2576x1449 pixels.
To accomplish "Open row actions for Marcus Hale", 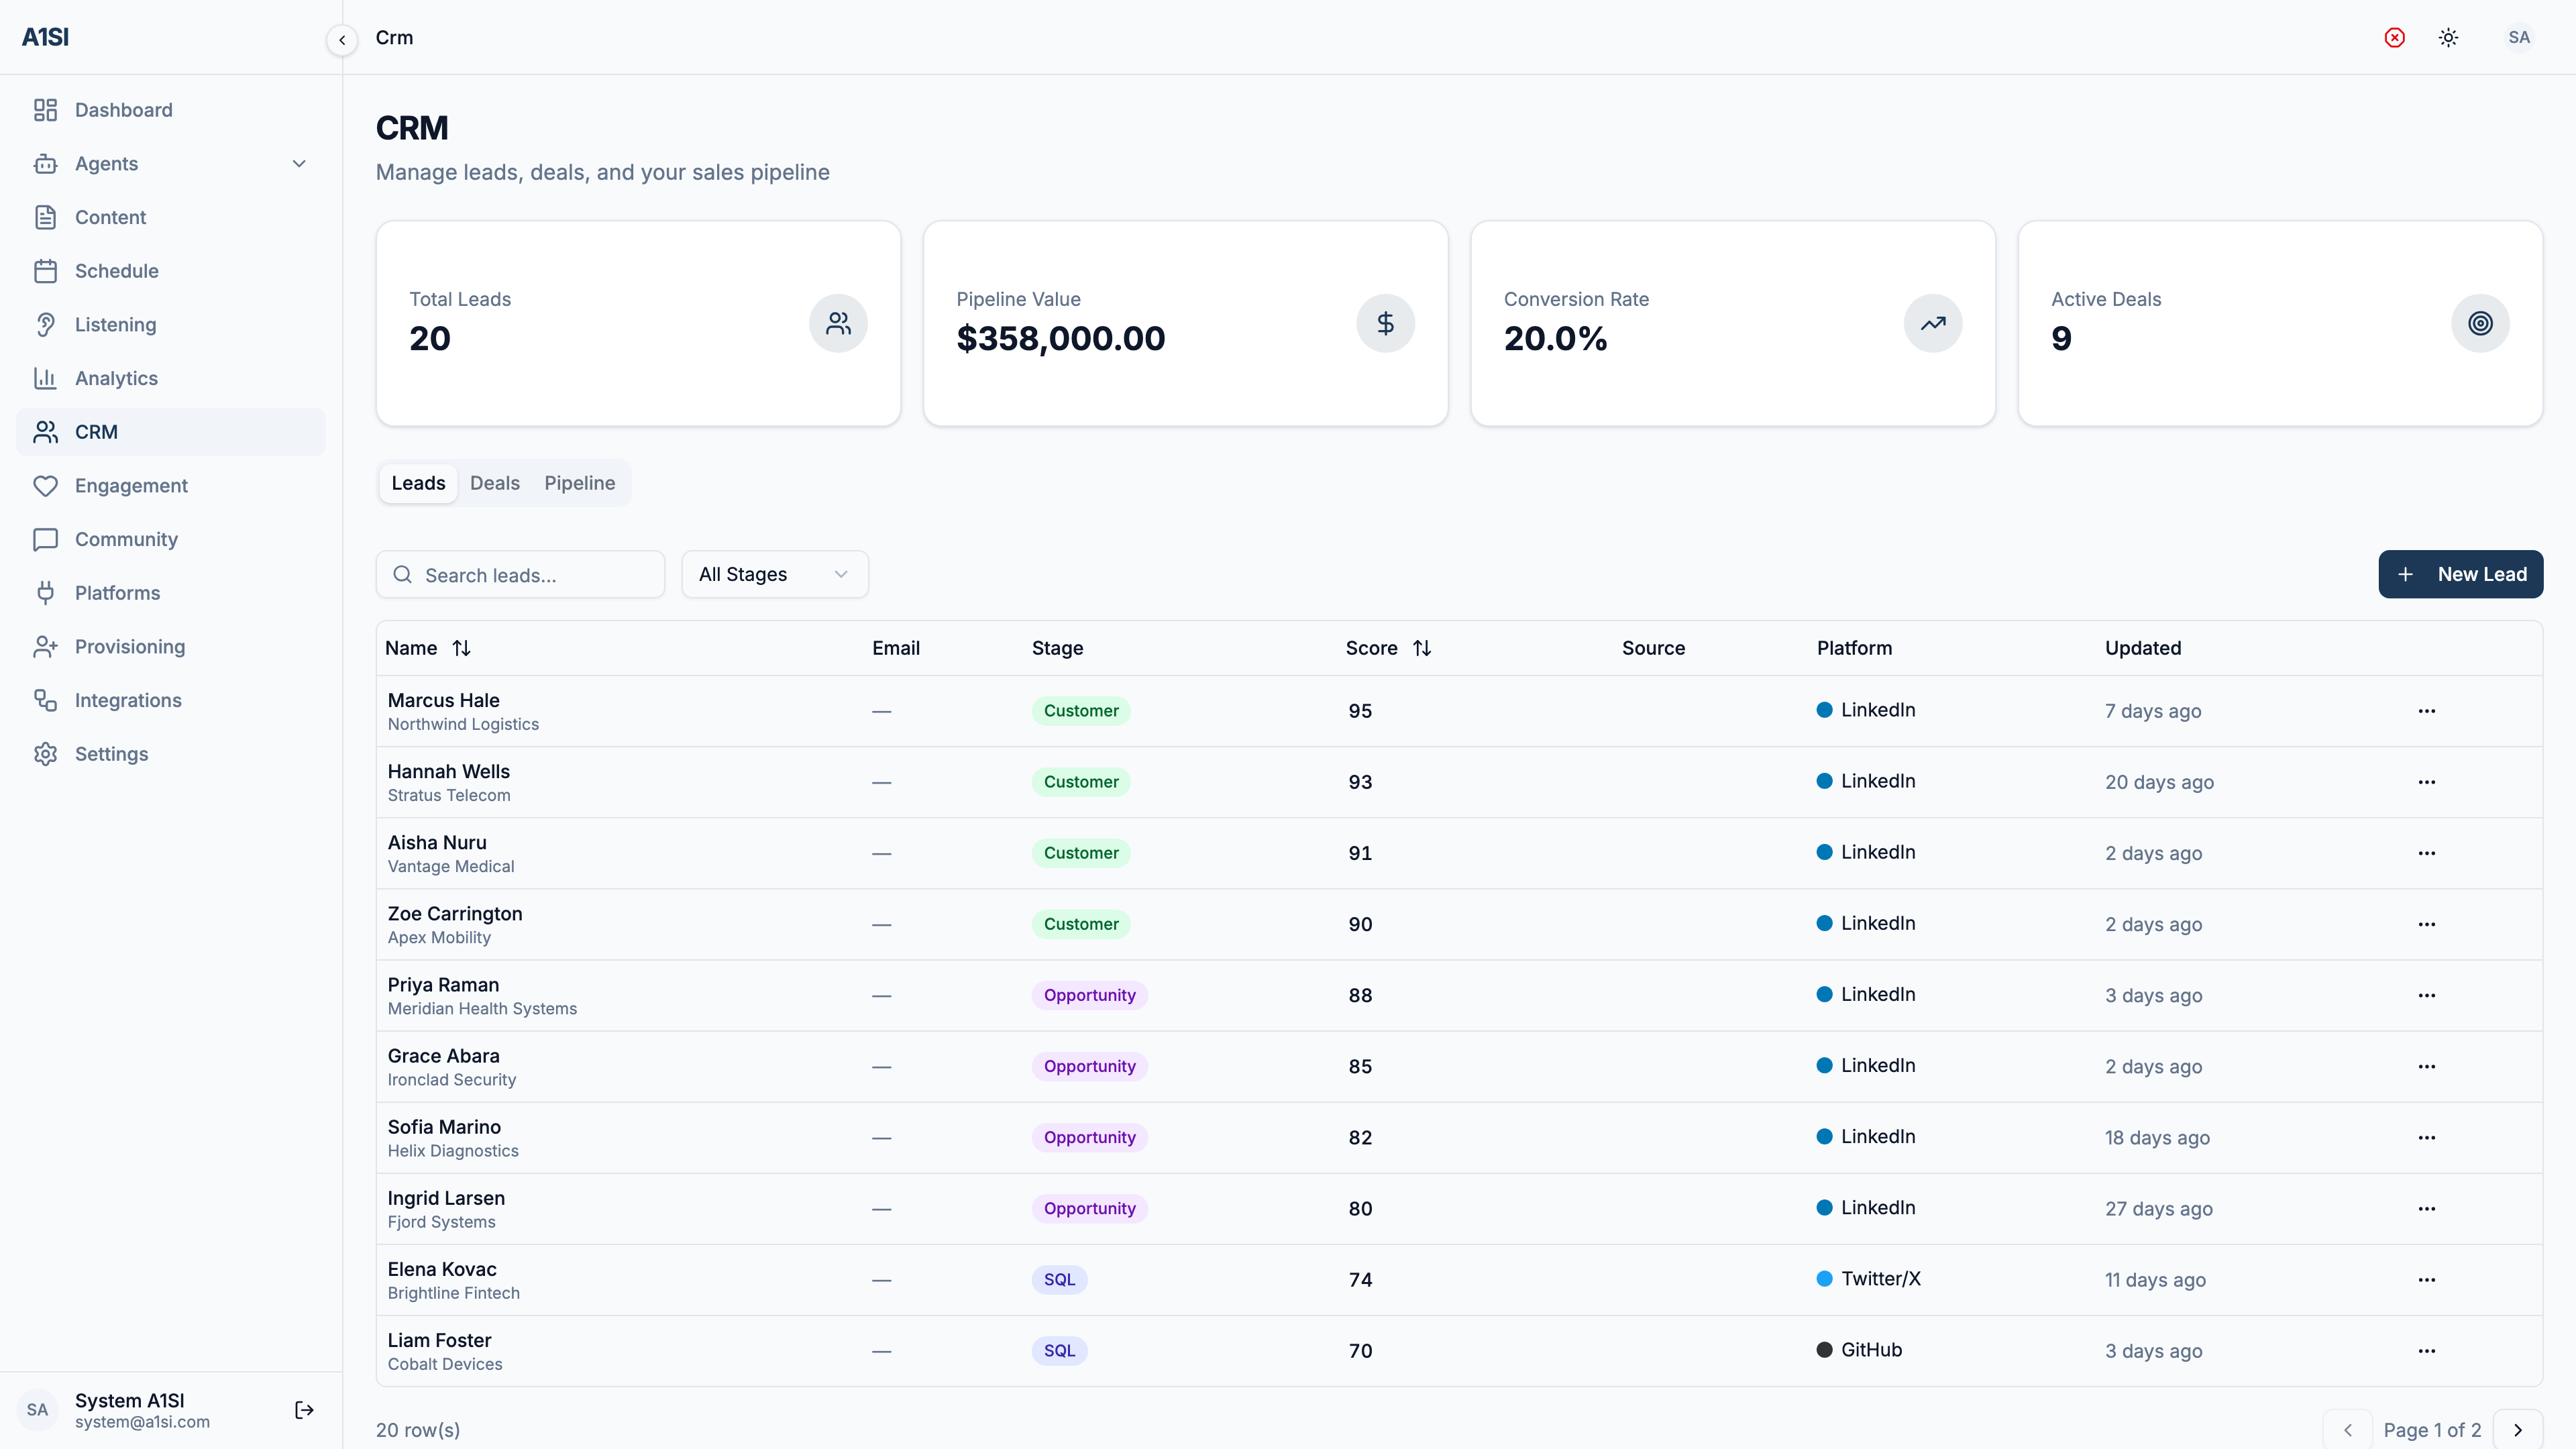I will [x=2427, y=711].
